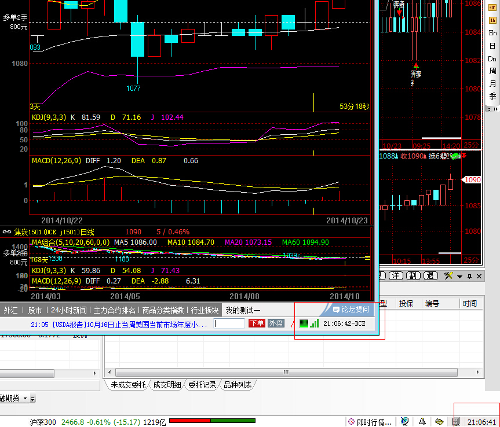500x427 pixels.
Task: Open the futures company dropdown arrow
Action: [25, 398]
